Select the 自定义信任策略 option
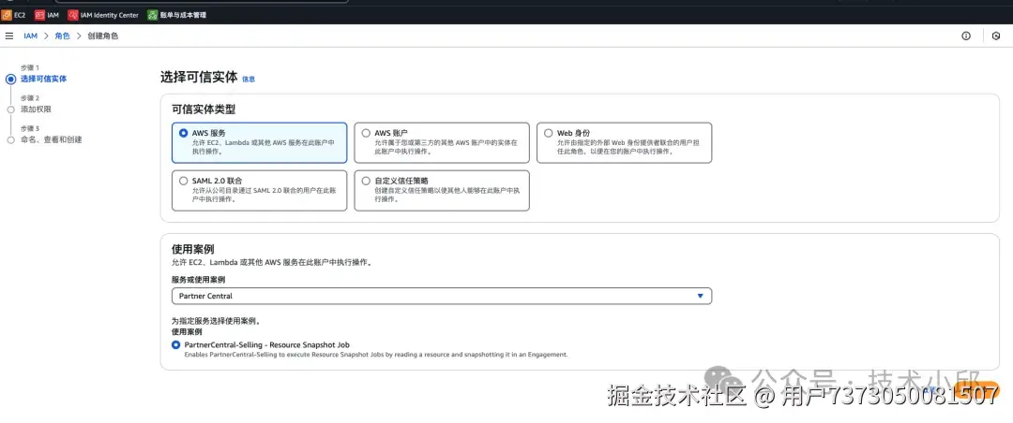 click(442, 190)
